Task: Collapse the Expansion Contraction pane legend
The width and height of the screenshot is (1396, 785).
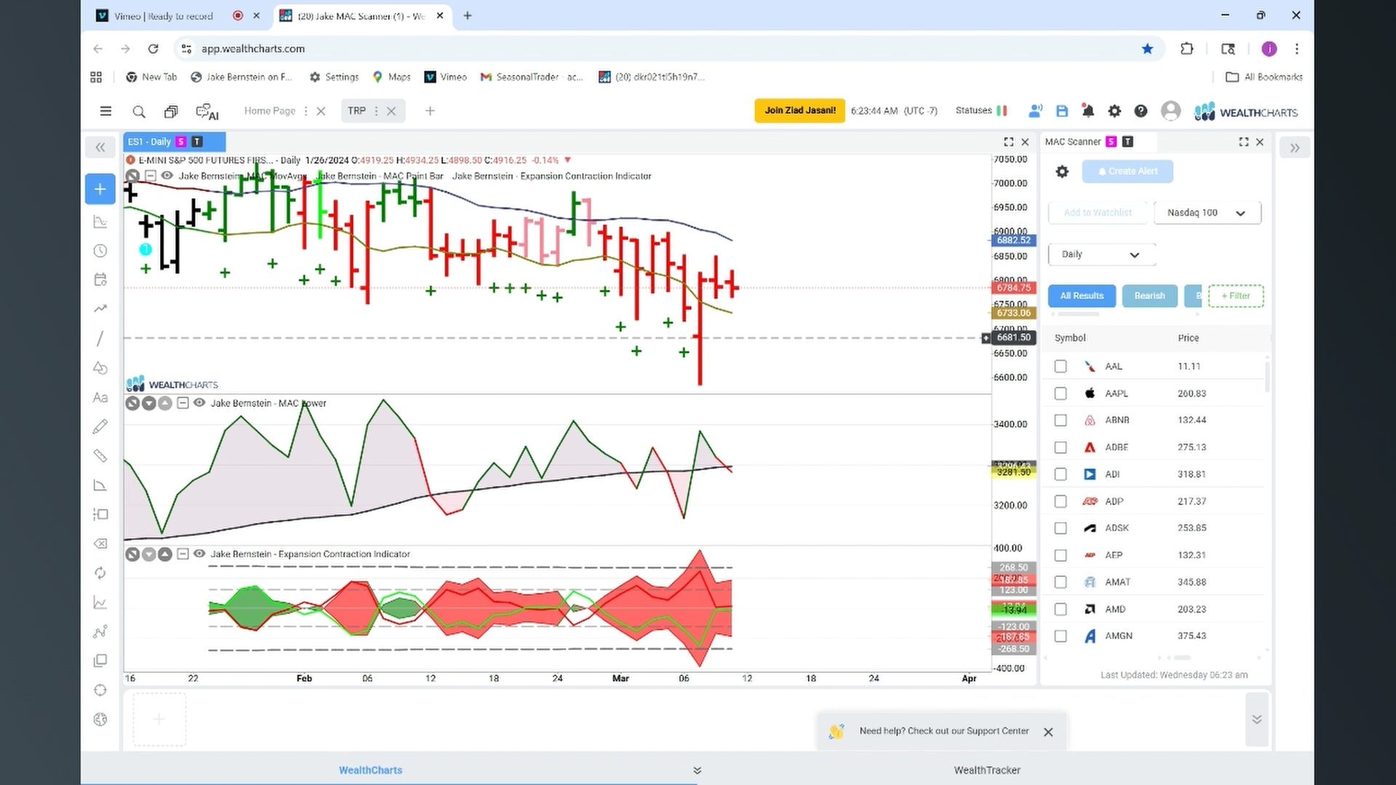Action: [182, 554]
